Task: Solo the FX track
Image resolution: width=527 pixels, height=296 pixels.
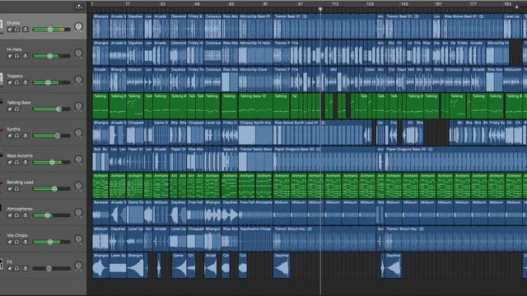Action: pos(16,268)
